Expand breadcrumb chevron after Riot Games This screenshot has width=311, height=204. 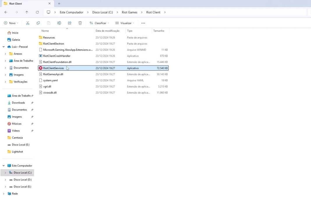click(142, 12)
